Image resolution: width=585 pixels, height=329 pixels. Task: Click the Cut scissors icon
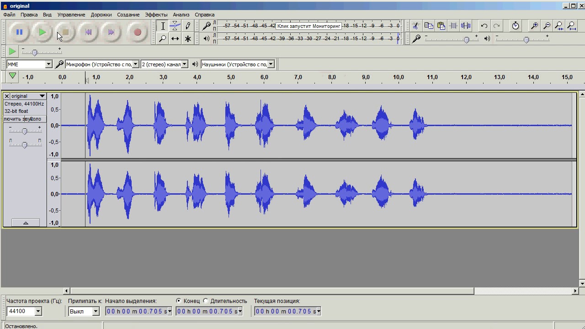(415, 26)
